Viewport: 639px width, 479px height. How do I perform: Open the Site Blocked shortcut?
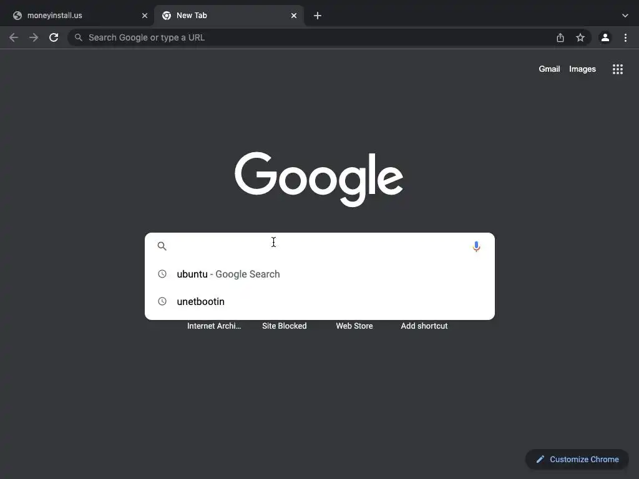coord(285,326)
